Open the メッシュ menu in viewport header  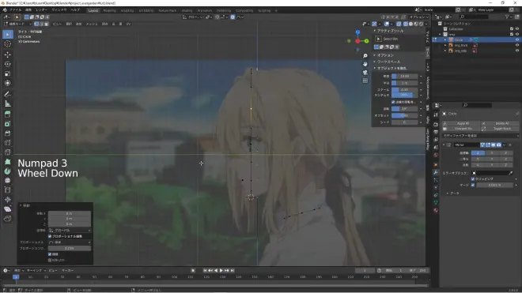click(x=92, y=24)
